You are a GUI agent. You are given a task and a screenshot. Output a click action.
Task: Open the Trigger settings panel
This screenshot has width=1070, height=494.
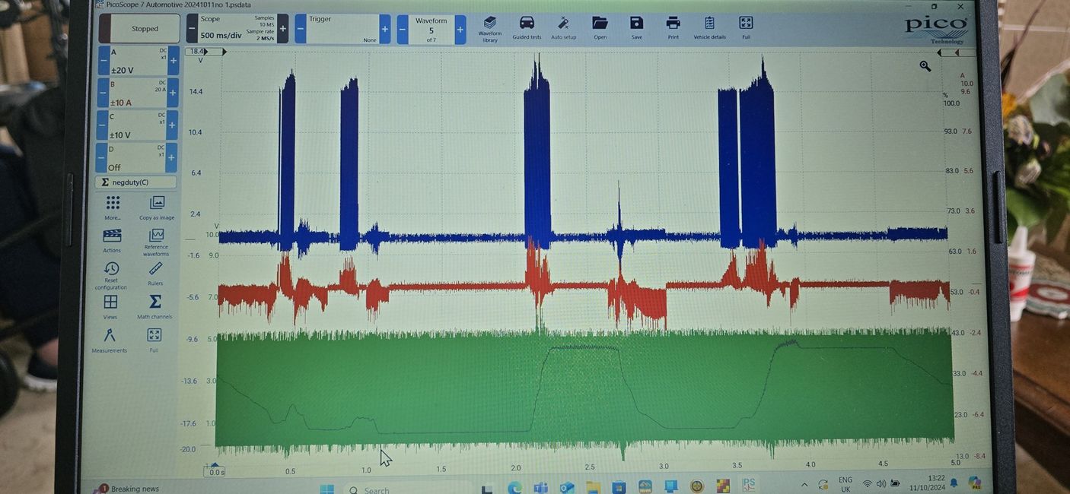click(x=342, y=29)
